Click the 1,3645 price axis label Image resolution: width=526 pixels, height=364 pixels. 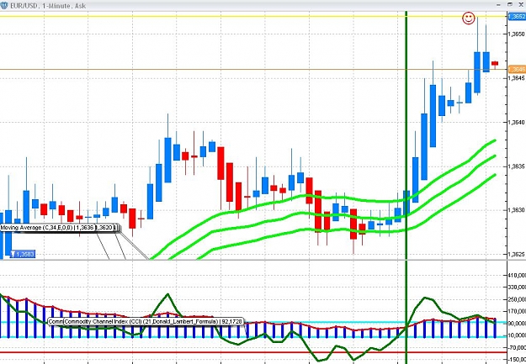pyautogui.click(x=517, y=78)
